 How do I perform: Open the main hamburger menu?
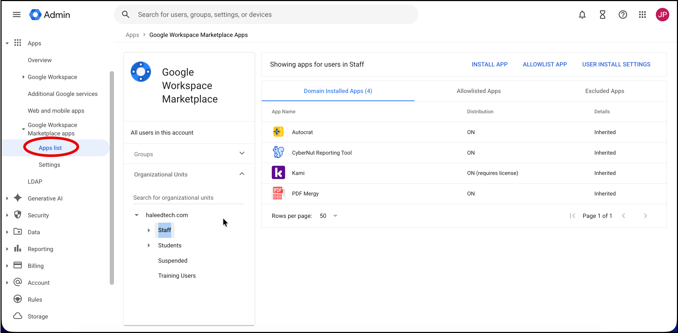tap(17, 14)
